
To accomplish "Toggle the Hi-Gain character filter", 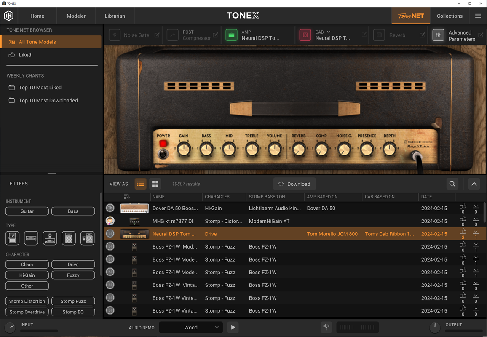I will [x=27, y=275].
